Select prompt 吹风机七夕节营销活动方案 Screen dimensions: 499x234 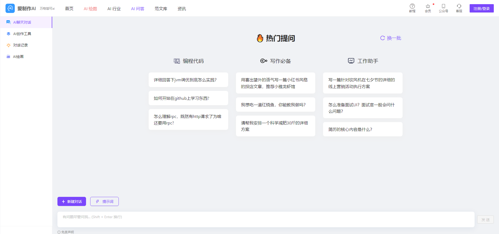click(363, 83)
